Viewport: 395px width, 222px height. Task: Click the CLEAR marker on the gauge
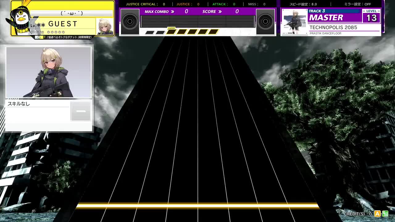(171, 28)
